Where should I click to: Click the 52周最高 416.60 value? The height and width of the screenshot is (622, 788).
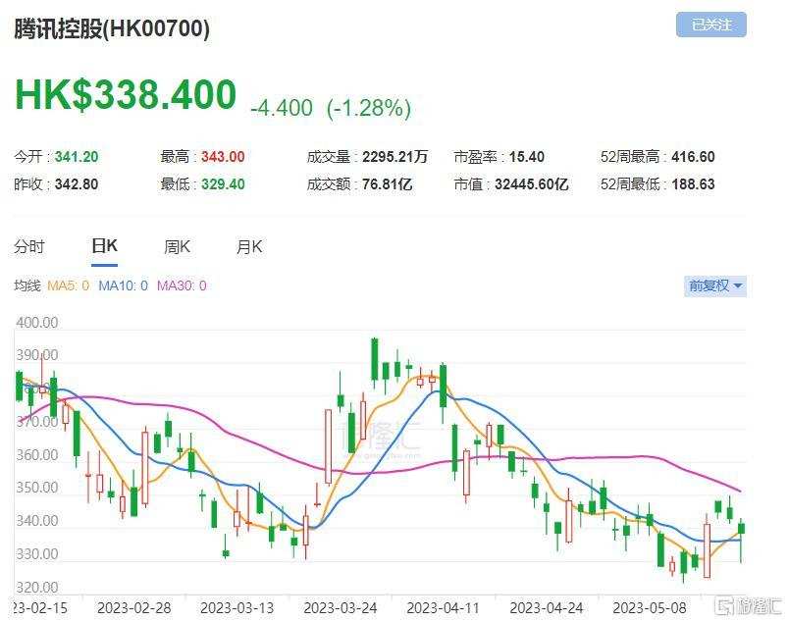pos(657,156)
